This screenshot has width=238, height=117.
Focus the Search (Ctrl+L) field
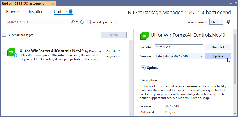[x=39, y=22]
